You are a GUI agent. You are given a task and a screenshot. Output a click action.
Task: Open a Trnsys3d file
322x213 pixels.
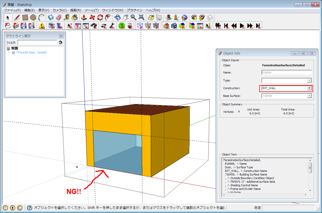coord(16,26)
